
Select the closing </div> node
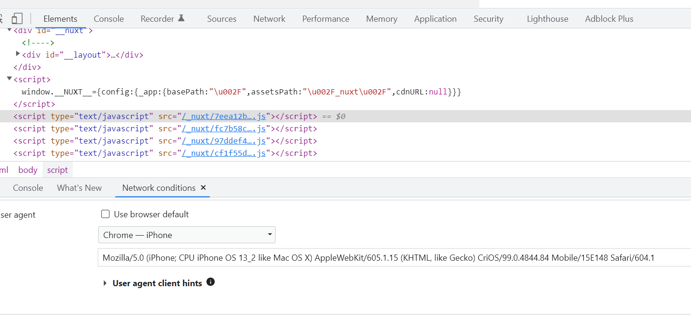[27, 67]
